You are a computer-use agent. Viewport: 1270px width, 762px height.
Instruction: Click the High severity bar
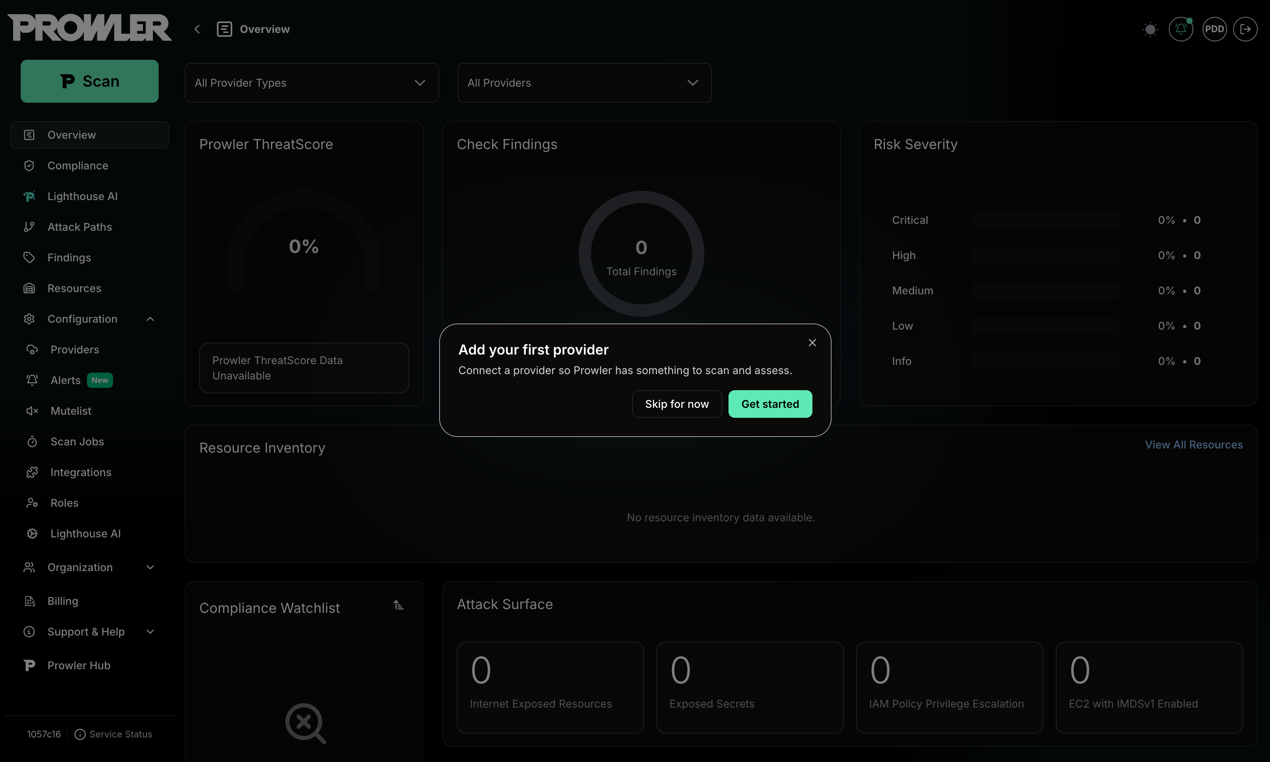click(1045, 256)
